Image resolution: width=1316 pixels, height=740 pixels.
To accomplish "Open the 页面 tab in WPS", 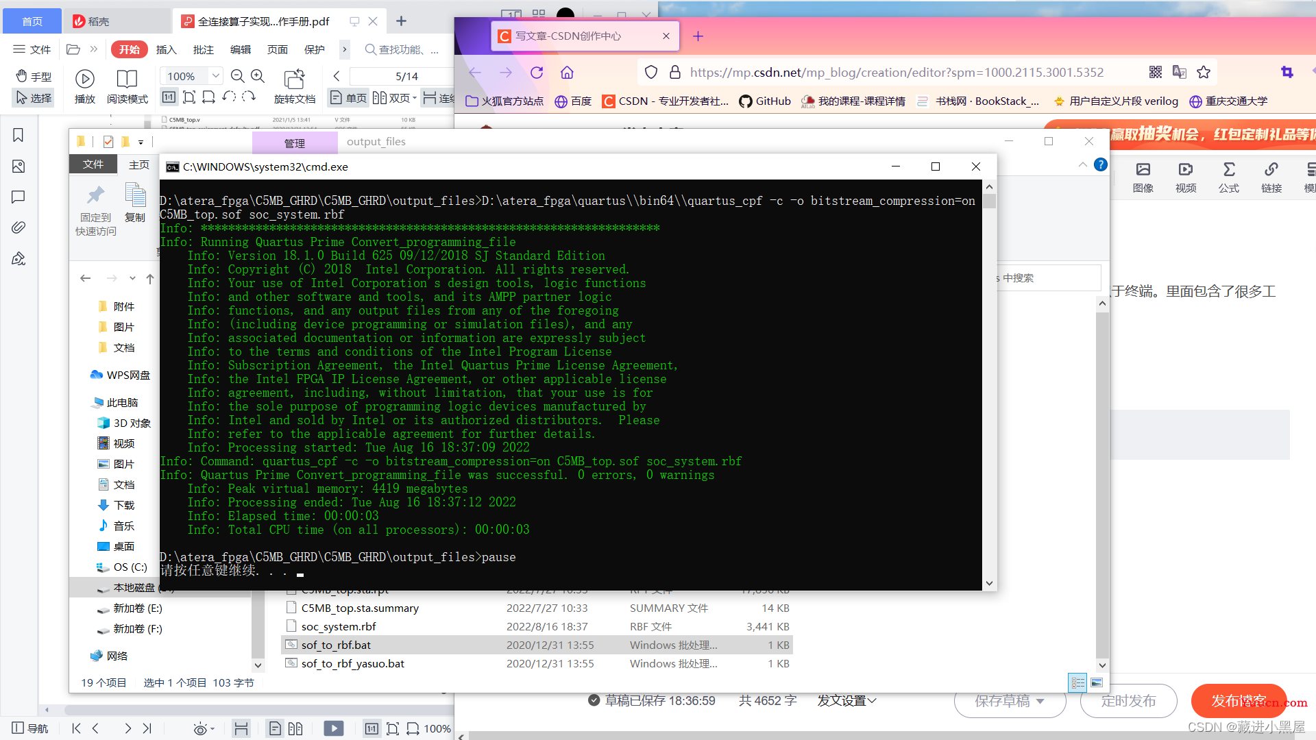I will [x=278, y=49].
